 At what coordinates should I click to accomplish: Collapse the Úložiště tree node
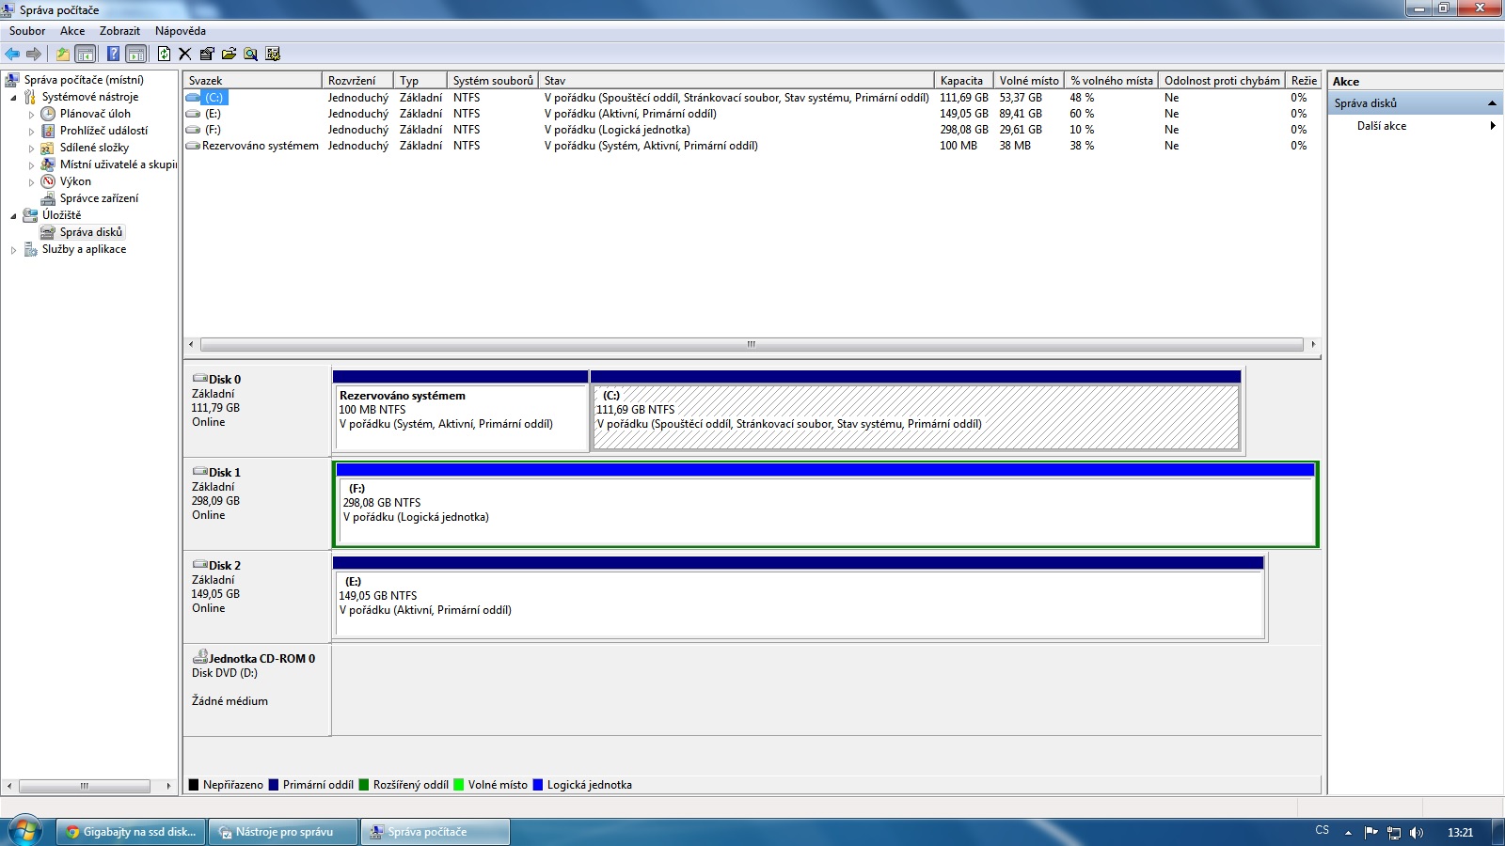(x=13, y=215)
